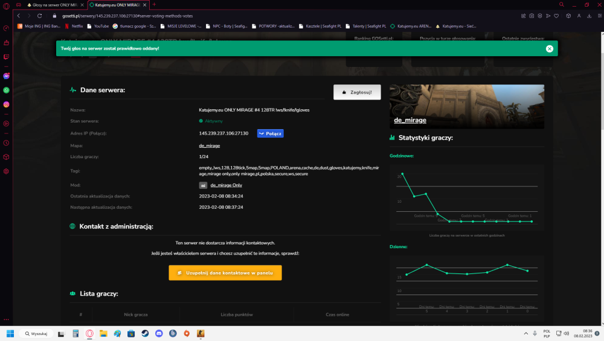The width and height of the screenshot is (604, 341).
Task: Click the server IP 145.239.237.106:27130 text
Action: [223, 133]
